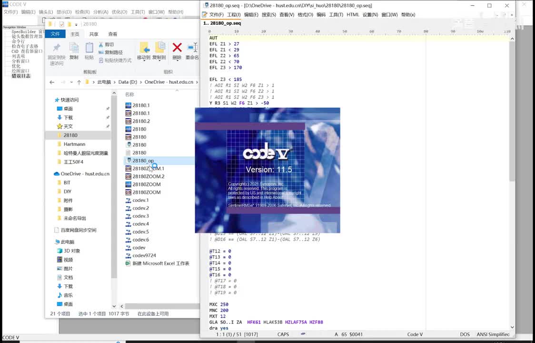The image size is (535, 343).
Task: Click editor vertical scrollbar down arrow
Action: click(512, 327)
